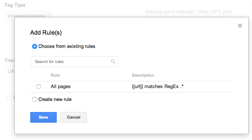Image resolution: width=252 pixels, height=140 pixels.
Task: Sort by the Rule column header
Action: (55, 75)
